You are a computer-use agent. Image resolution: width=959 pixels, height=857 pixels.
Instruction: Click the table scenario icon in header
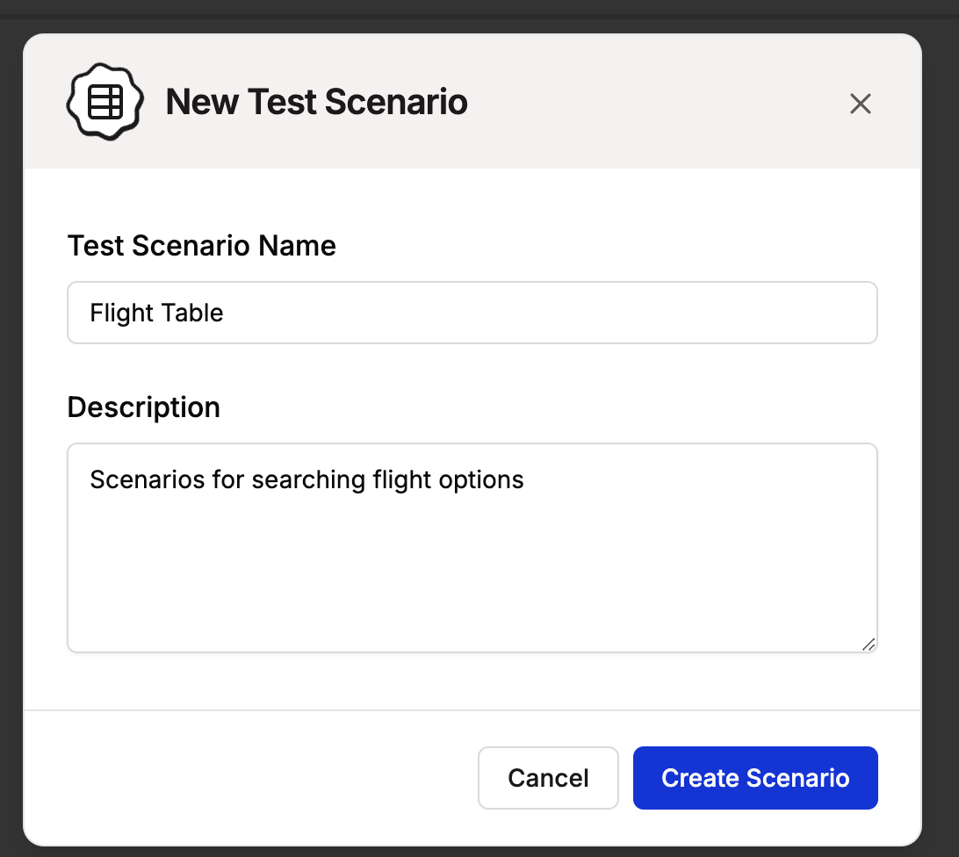105,102
